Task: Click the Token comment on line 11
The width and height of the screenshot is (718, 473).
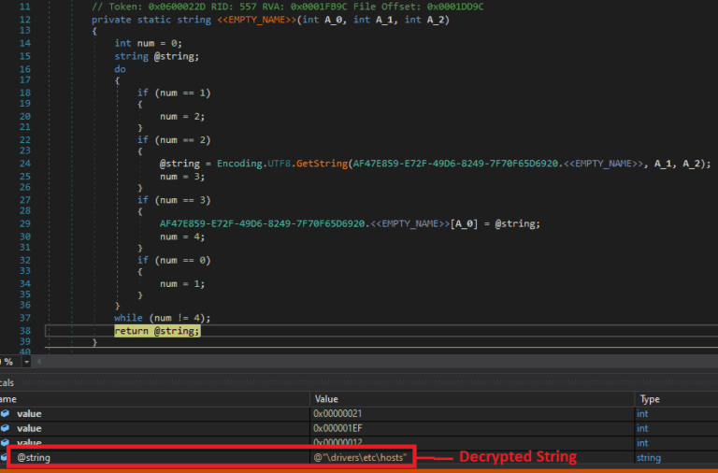Action: [288, 7]
